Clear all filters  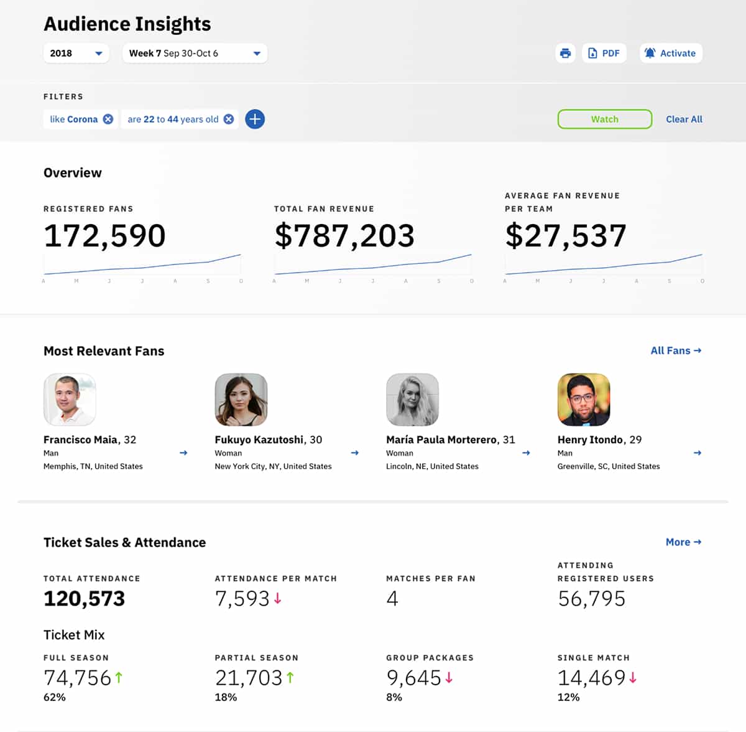[x=684, y=119]
